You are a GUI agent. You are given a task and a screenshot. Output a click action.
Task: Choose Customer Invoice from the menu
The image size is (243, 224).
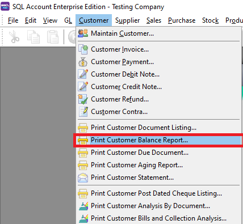tap(159, 49)
